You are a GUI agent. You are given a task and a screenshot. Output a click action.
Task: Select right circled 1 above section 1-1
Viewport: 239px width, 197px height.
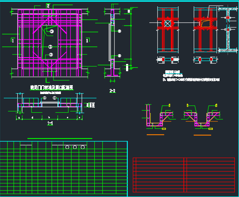click(x=55, y=98)
